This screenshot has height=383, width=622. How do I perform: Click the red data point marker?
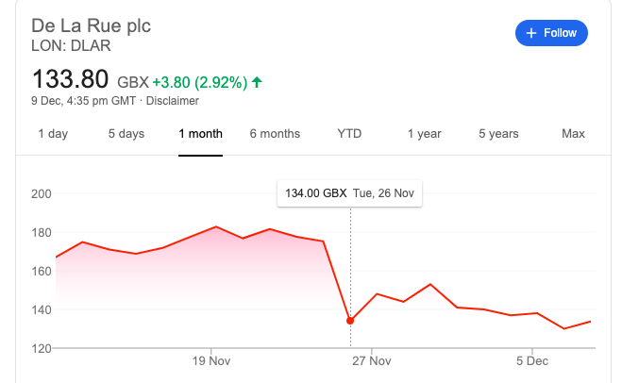pos(351,321)
